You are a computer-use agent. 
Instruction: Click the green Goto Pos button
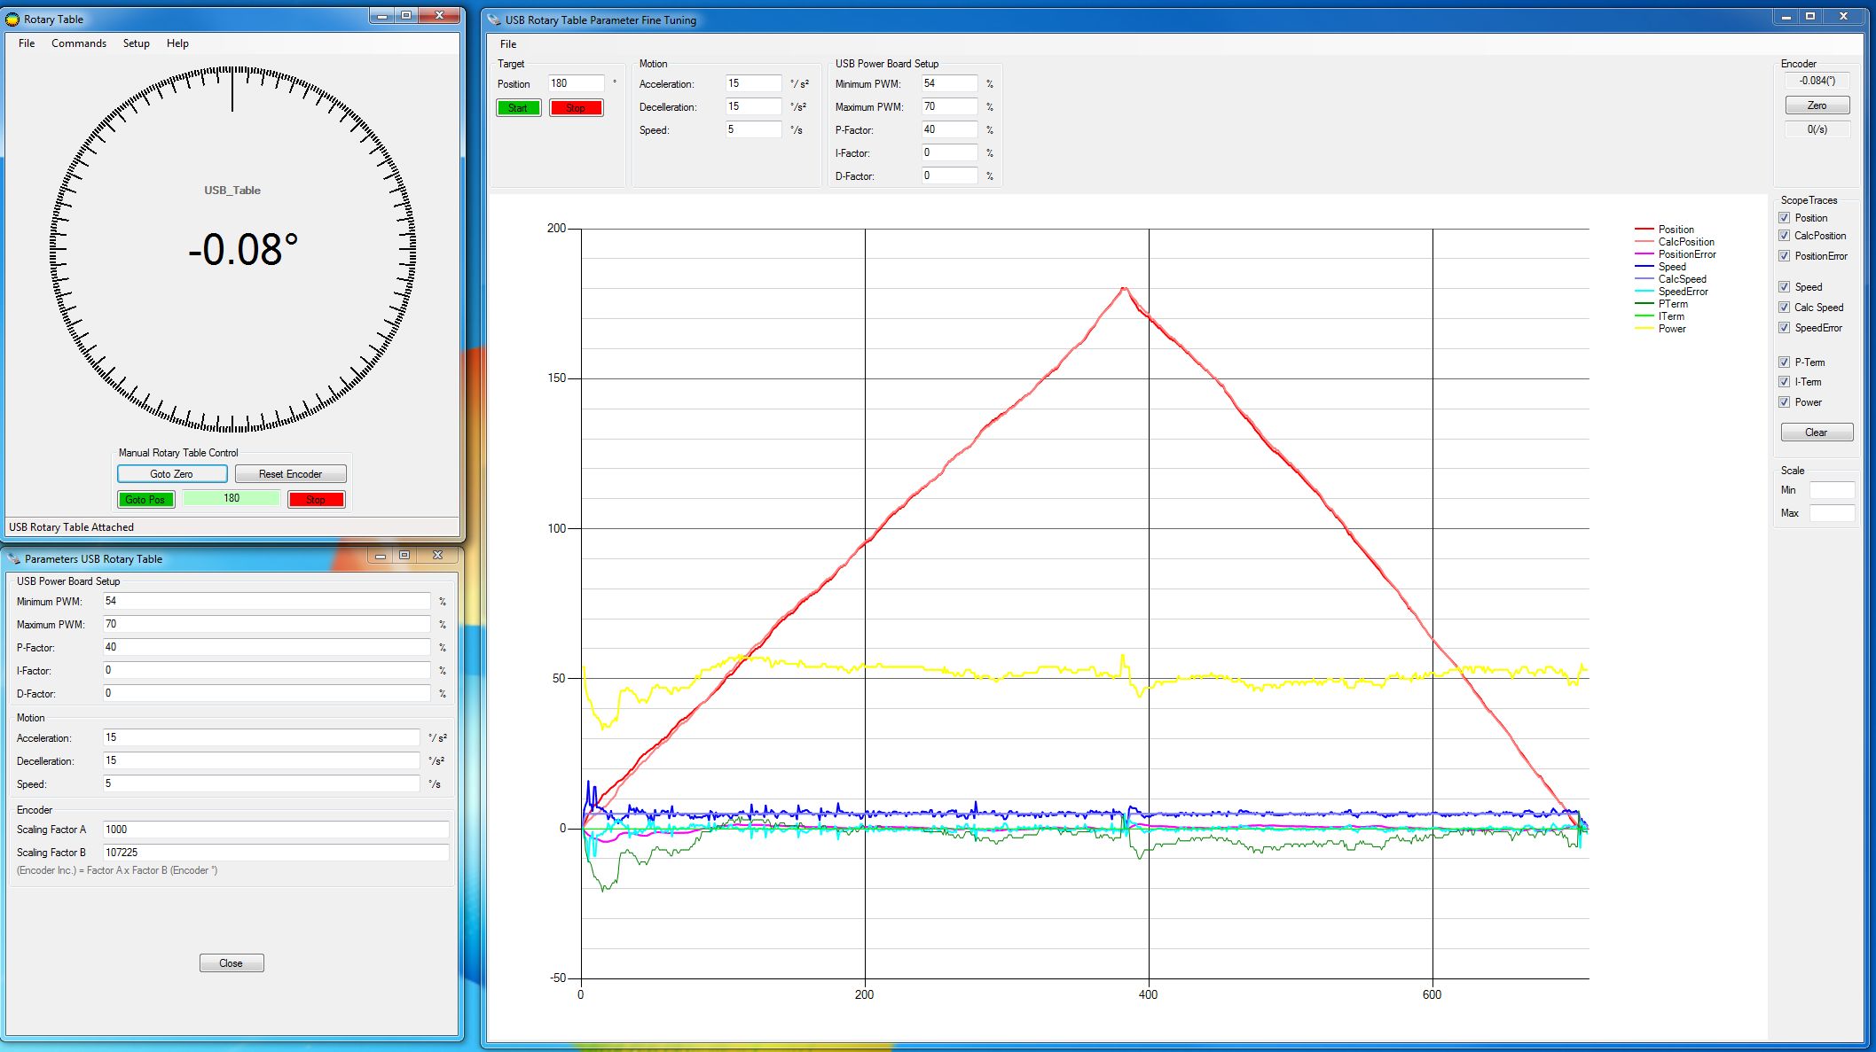pos(145,499)
